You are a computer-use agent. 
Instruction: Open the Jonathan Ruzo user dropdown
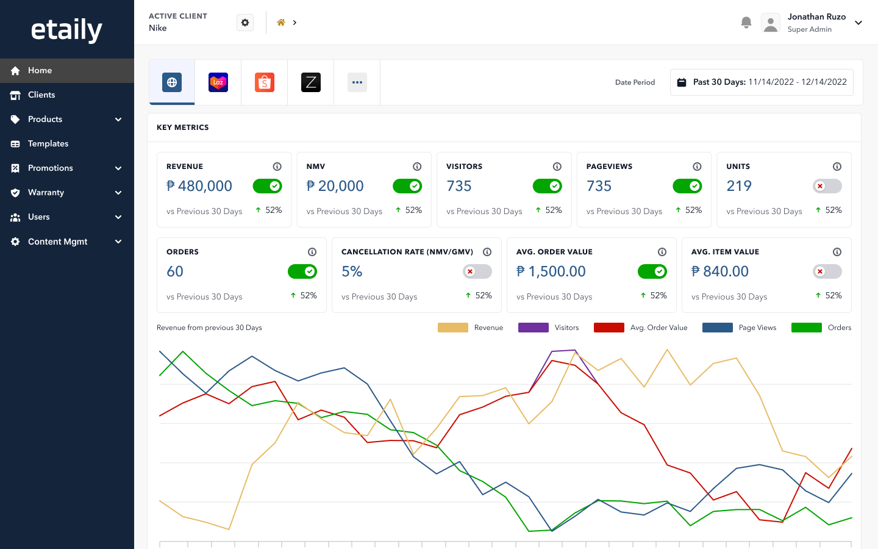point(858,23)
